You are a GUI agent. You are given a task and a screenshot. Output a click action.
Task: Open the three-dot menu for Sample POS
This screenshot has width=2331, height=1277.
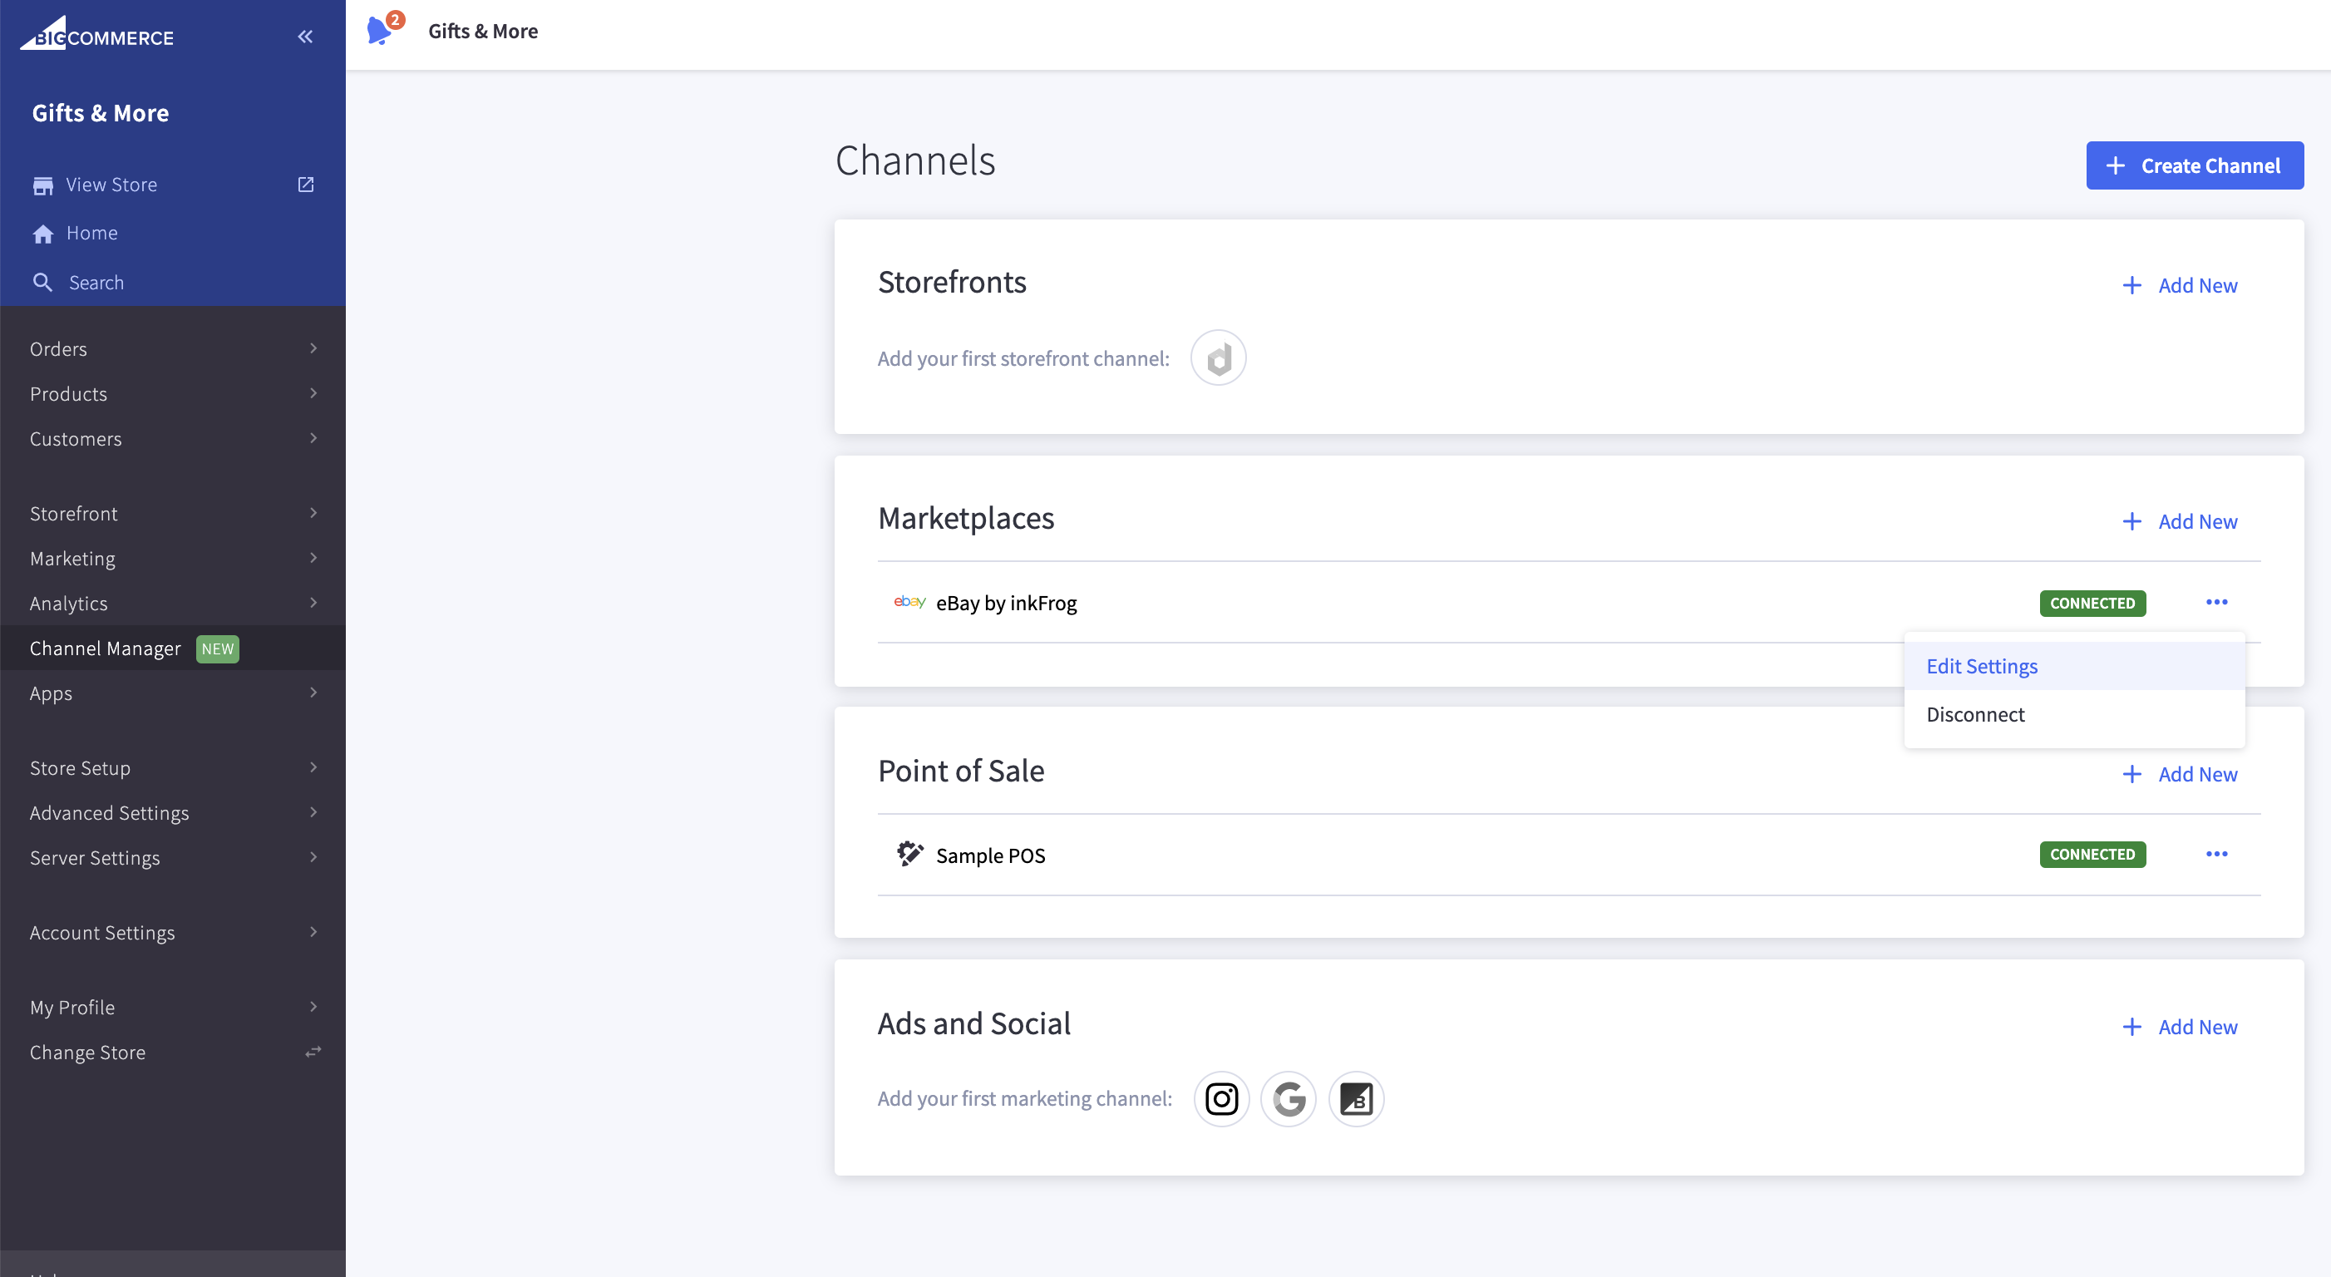point(2217,854)
